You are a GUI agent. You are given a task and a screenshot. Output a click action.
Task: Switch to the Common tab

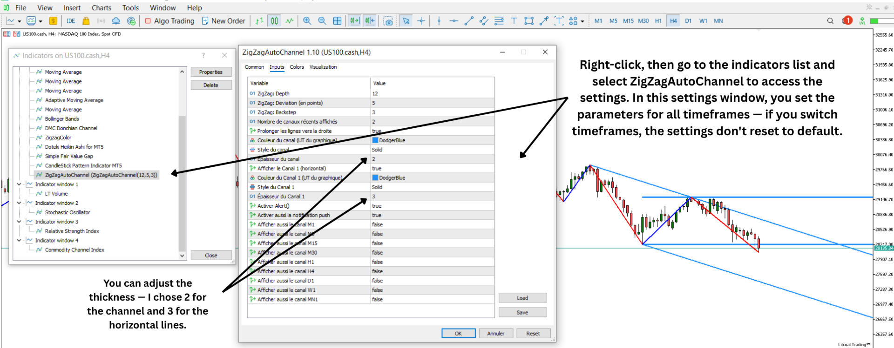click(x=254, y=67)
